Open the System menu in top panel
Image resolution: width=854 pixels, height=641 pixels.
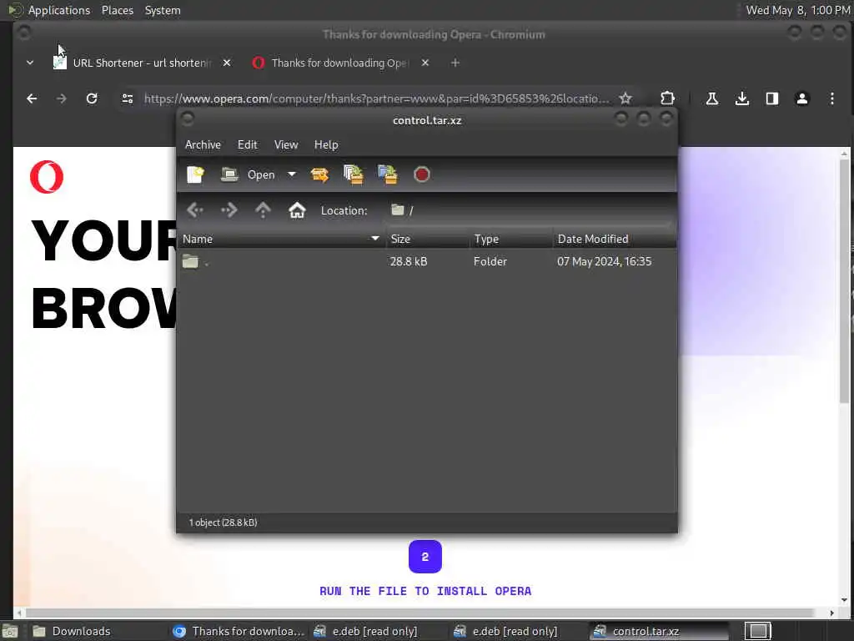coord(163,10)
